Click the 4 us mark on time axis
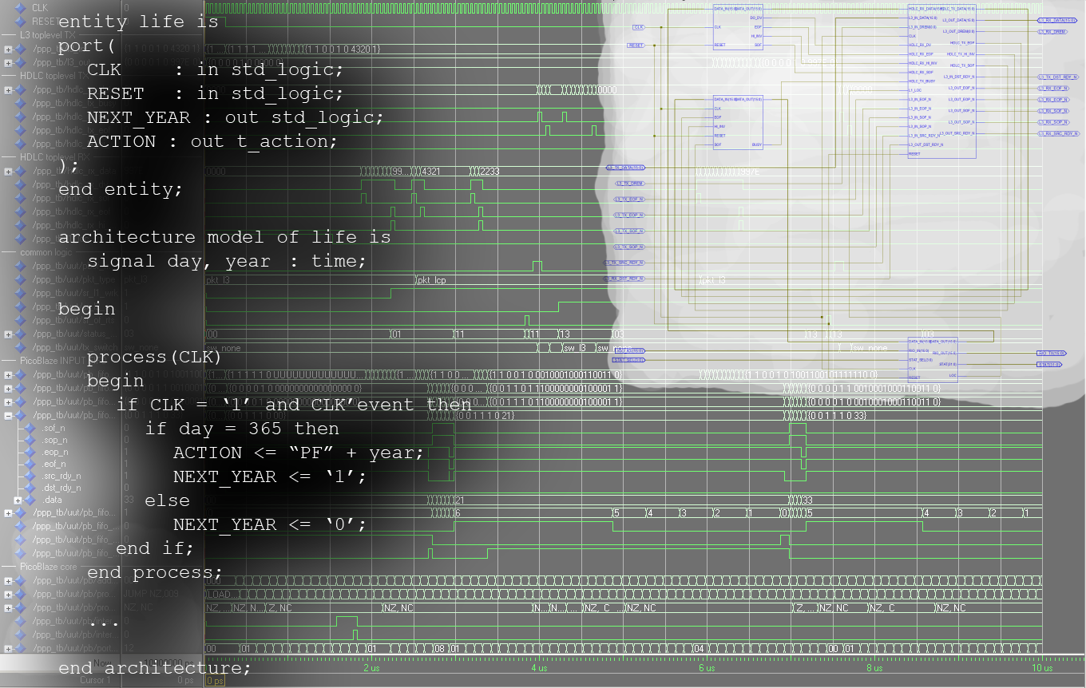This screenshot has height=688, width=1086. 539,668
